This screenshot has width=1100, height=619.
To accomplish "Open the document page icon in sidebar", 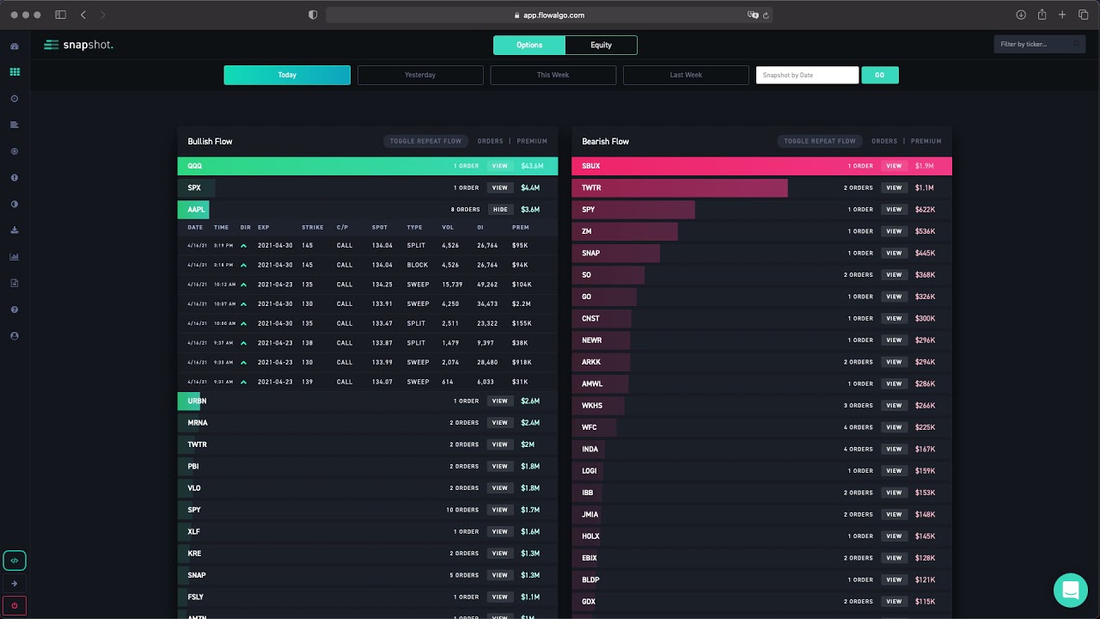I will click(x=15, y=283).
